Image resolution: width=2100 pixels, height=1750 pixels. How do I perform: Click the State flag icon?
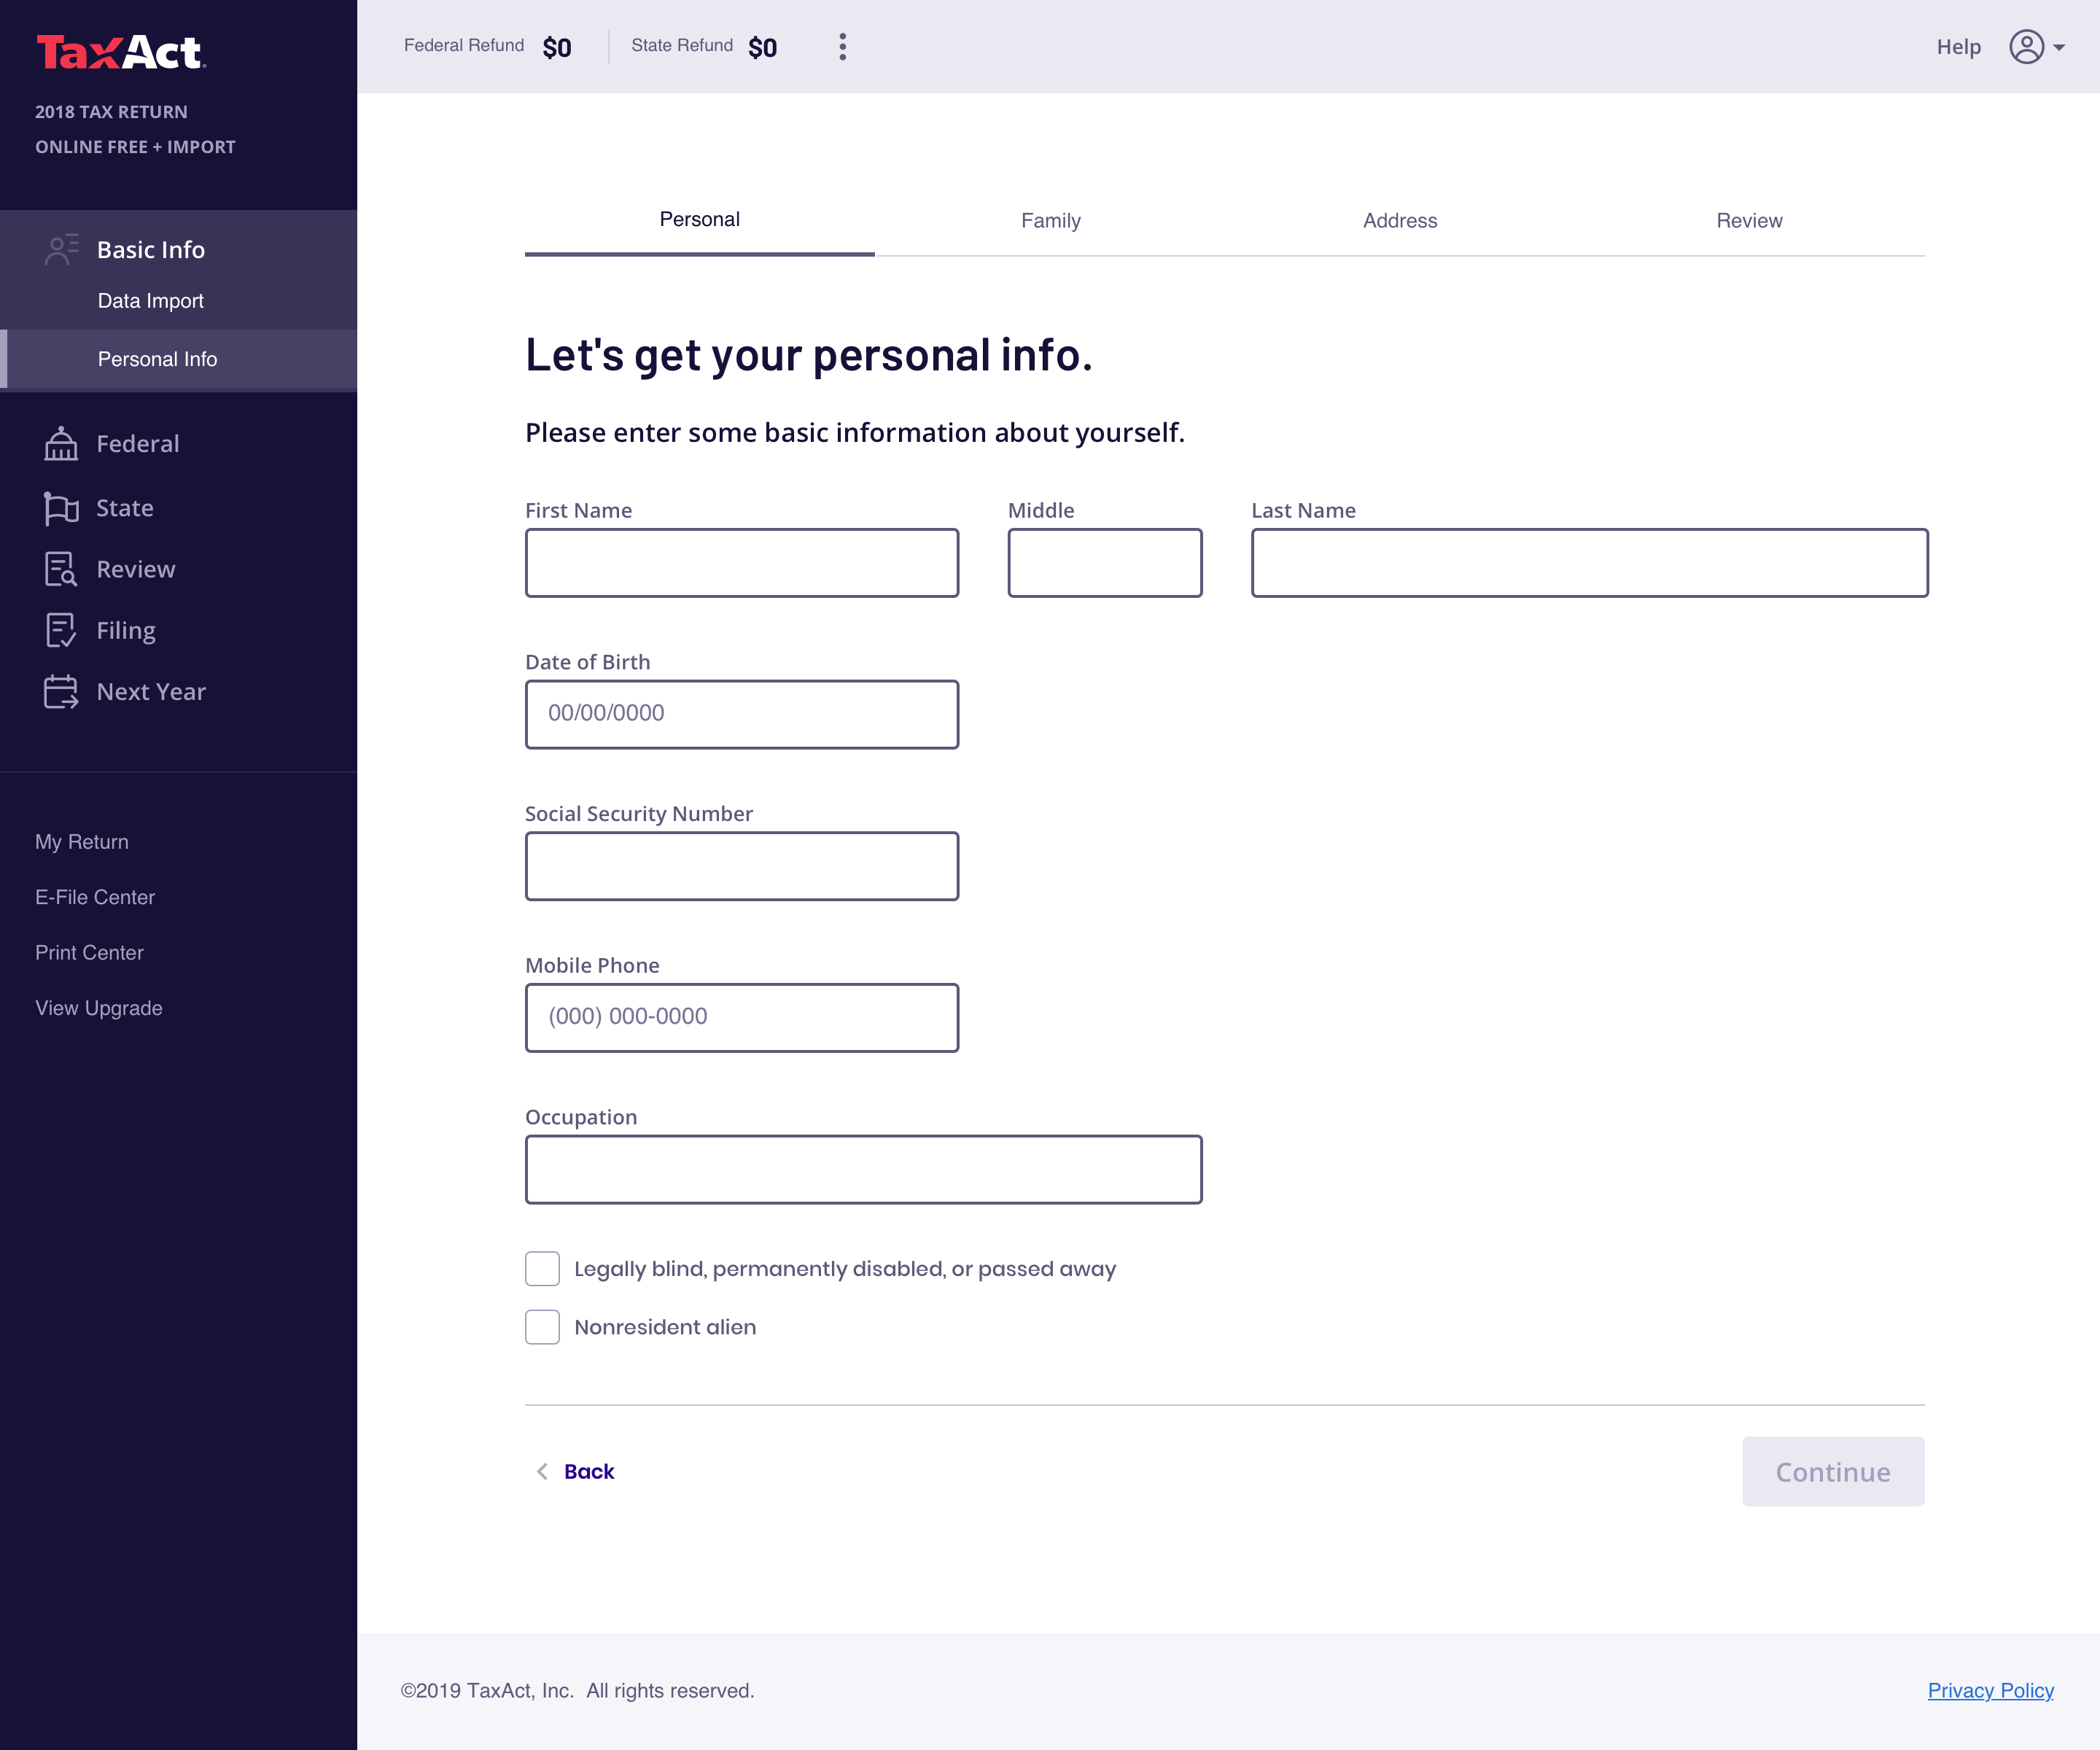61,508
